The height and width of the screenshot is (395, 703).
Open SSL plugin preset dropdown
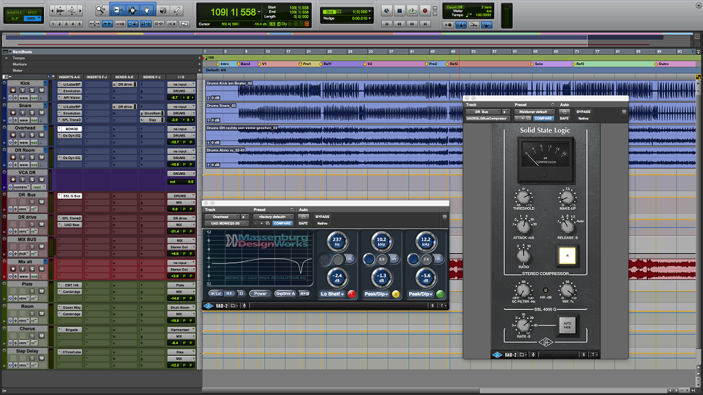534,112
